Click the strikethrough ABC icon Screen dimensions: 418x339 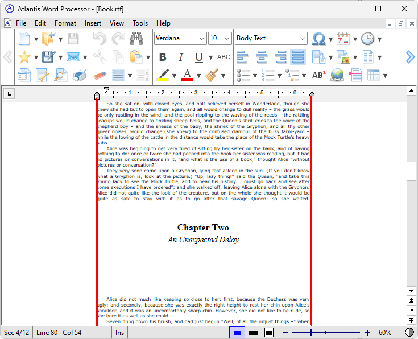(224, 57)
